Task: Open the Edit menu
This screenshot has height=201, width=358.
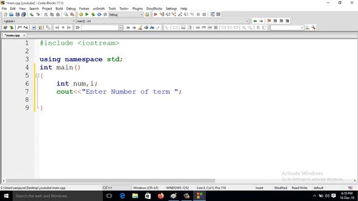Action: point(13,8)
